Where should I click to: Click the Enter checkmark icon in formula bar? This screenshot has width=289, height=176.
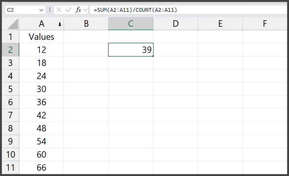coord(68,10)
